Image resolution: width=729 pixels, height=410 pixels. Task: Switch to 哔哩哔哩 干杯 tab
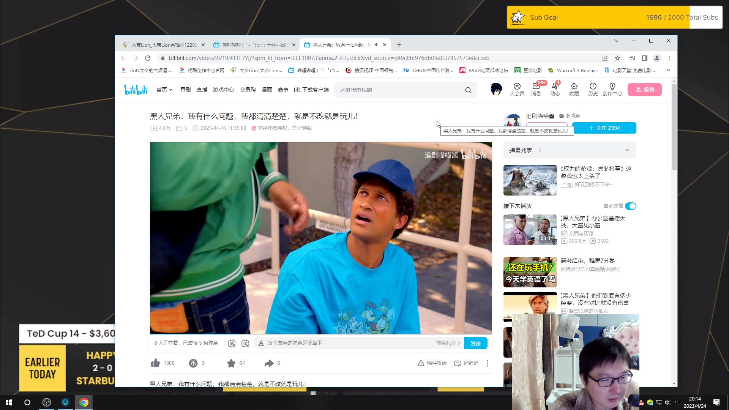coord(254,45)
